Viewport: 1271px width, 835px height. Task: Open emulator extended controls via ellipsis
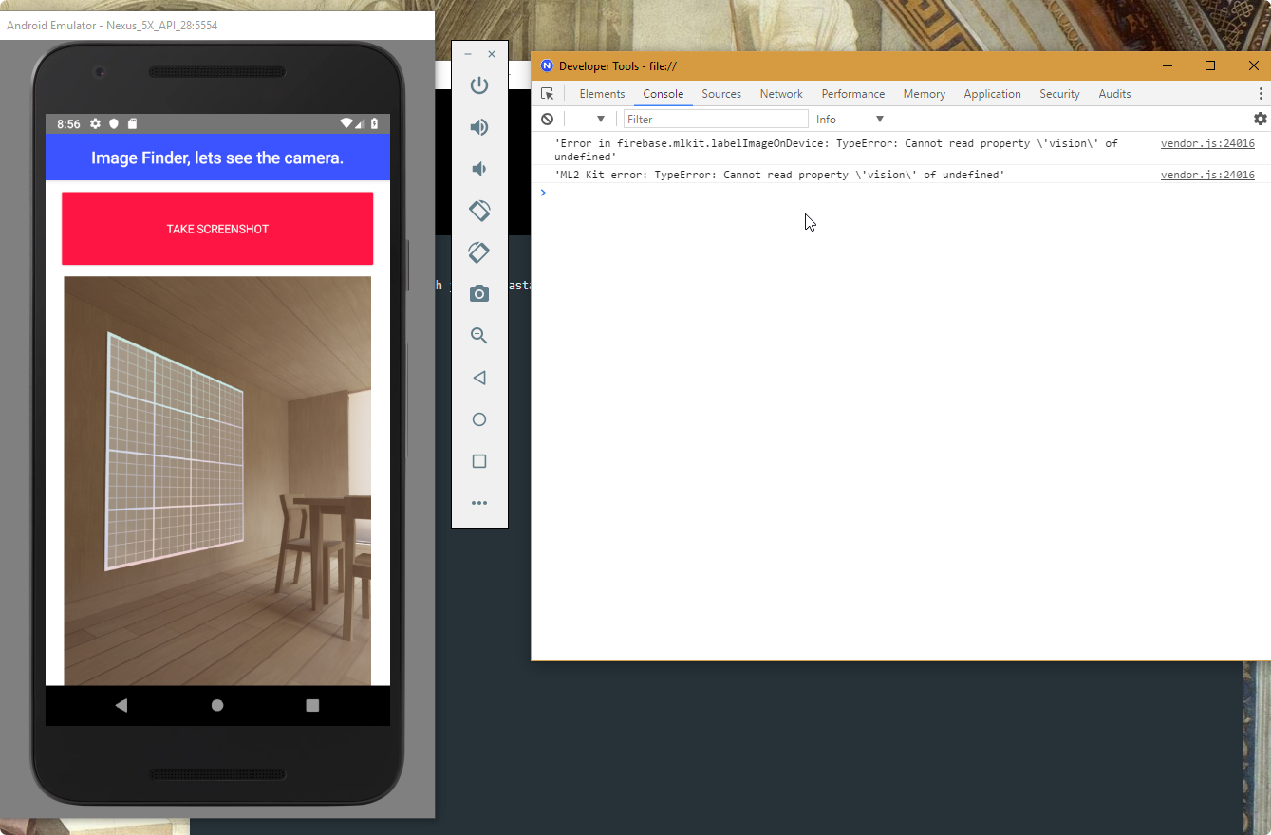click(x=479, y=503)
